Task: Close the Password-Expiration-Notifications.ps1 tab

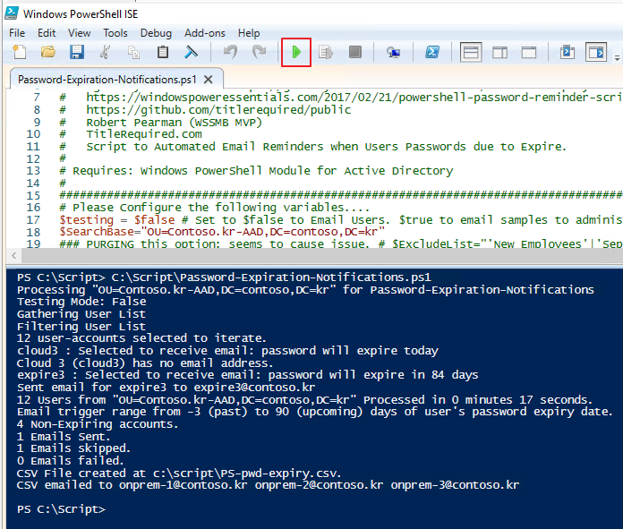Action: pos(208,80)
